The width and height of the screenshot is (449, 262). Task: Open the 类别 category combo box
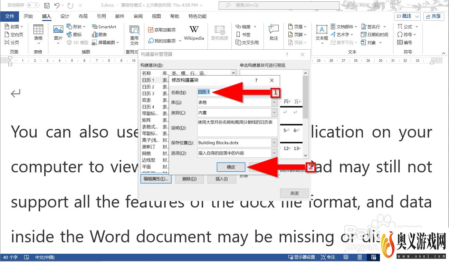point(237,113)
